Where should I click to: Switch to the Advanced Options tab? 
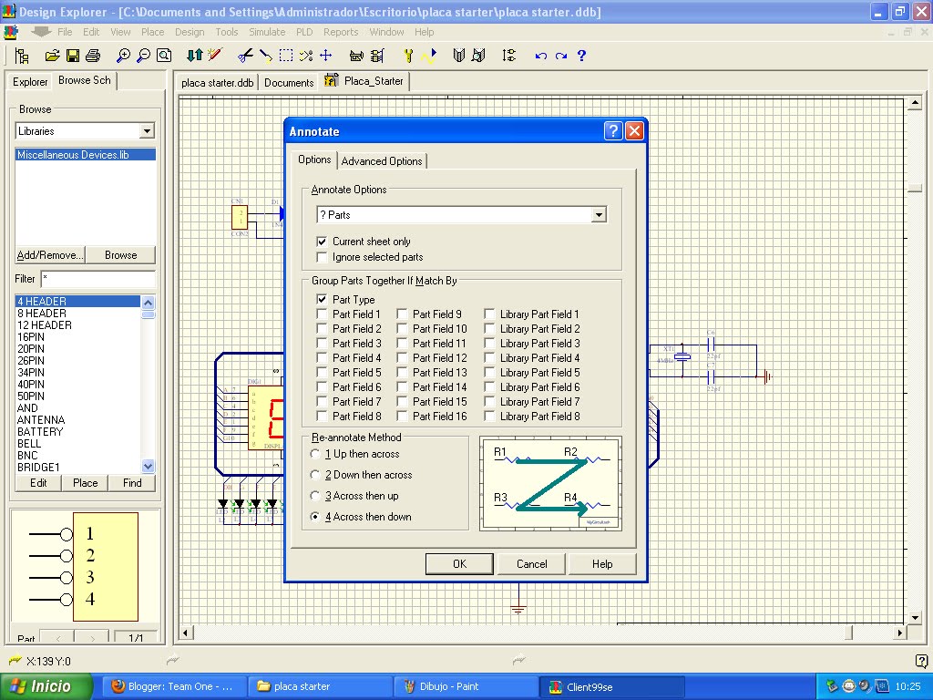(x=382, y=161)
